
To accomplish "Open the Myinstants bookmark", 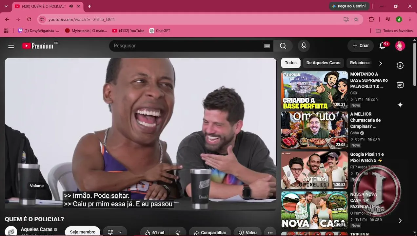I will pyautogui.click(x=86, y=31).
